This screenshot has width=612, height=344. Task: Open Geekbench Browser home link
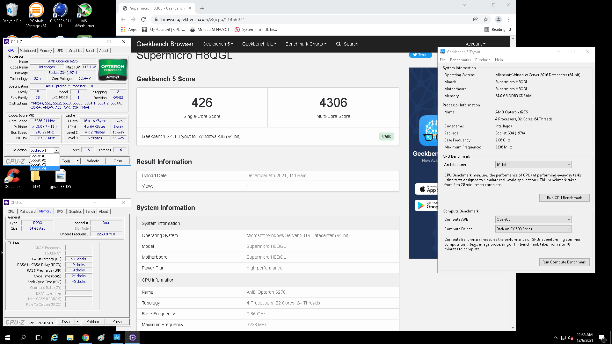(x=165, y=44)
